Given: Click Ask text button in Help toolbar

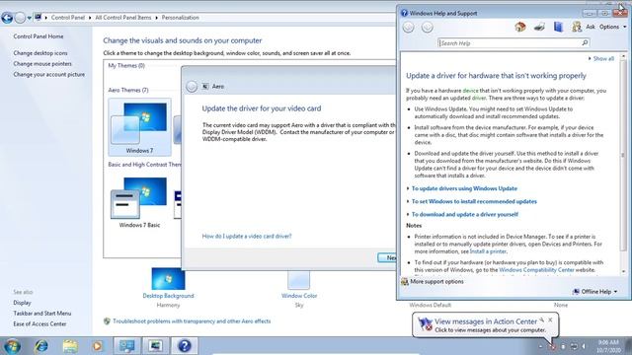Looking at the screenshot, I should [591, 27].
